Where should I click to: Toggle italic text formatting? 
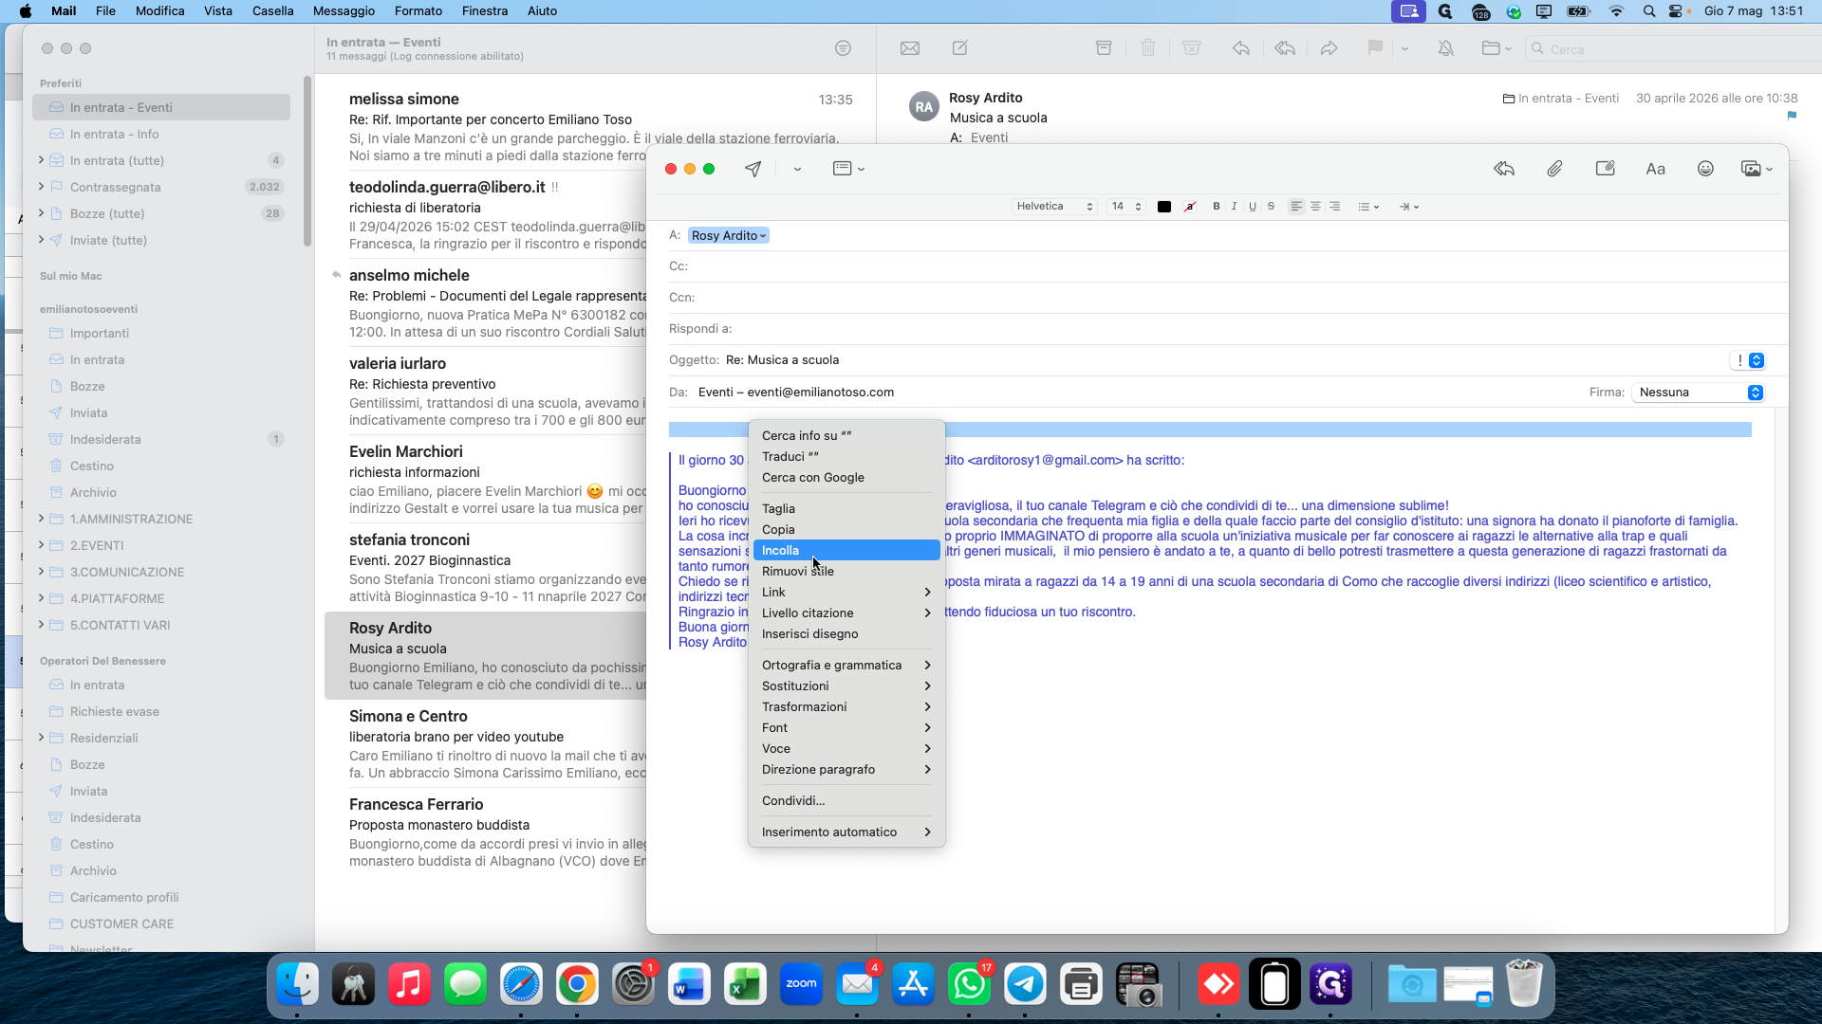click(x=1235, y=206)
